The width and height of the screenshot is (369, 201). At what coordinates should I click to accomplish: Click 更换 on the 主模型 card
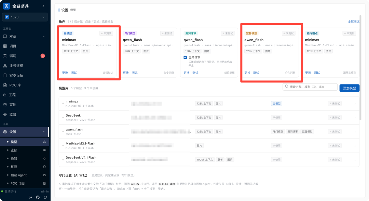65,73
